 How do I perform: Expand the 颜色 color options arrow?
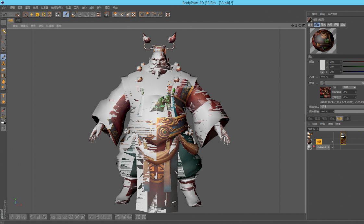(318, 61)
